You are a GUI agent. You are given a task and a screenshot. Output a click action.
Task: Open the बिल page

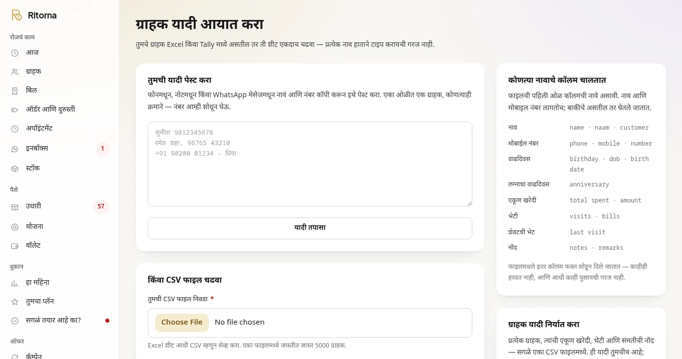tap(60, 91)
